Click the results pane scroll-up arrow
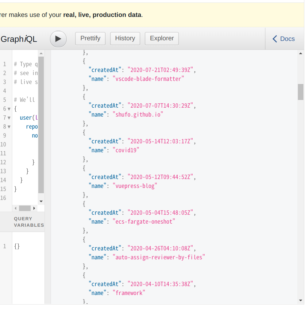This screenshot has height=331, width=308. click(x=300, y=54)
